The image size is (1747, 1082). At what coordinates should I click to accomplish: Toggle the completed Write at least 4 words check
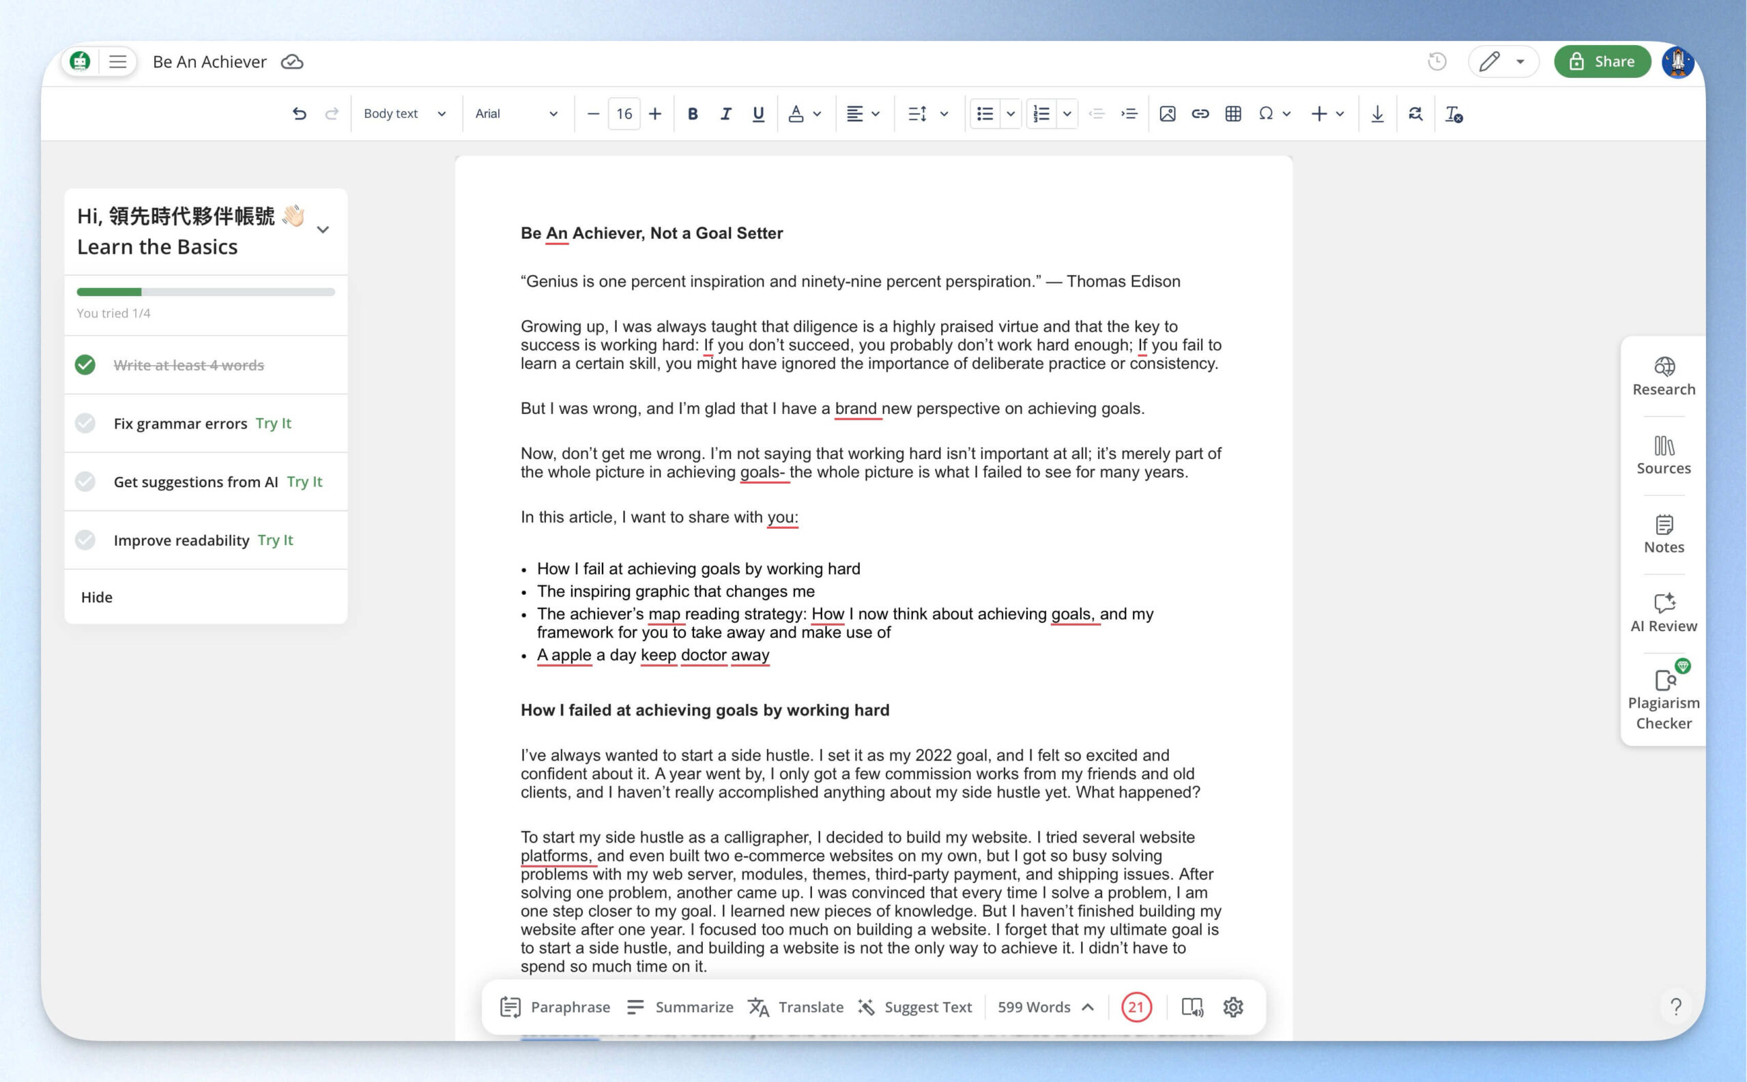[x=85, y=365]
